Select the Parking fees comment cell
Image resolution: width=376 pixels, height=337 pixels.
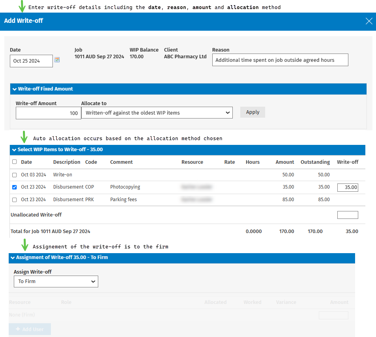click(x=123, y=199)
